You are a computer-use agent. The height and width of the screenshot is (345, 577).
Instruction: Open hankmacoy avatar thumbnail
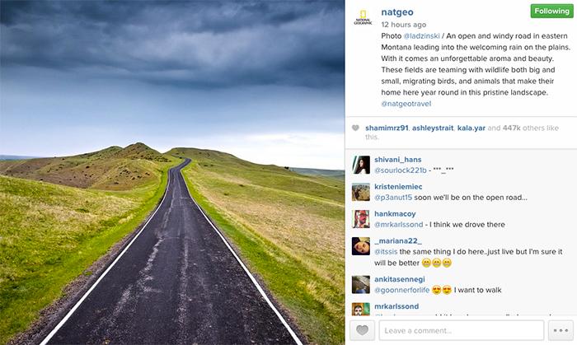pyautogui.click(x=361, y=219)
